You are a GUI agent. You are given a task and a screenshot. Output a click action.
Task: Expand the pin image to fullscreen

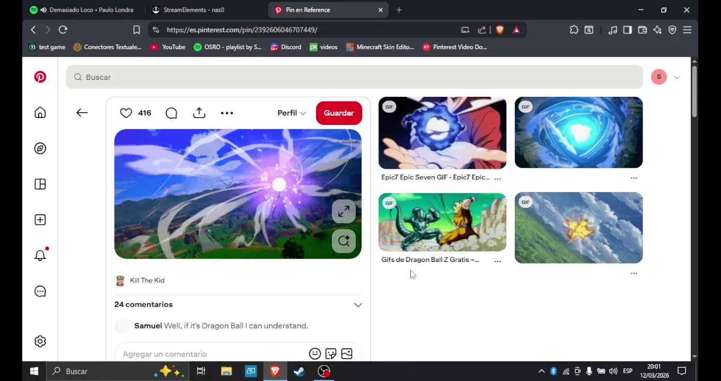(344, 211)
